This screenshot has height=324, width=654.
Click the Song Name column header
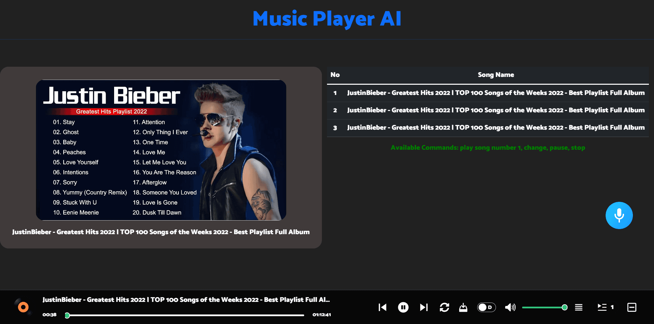tap(496, 75)
